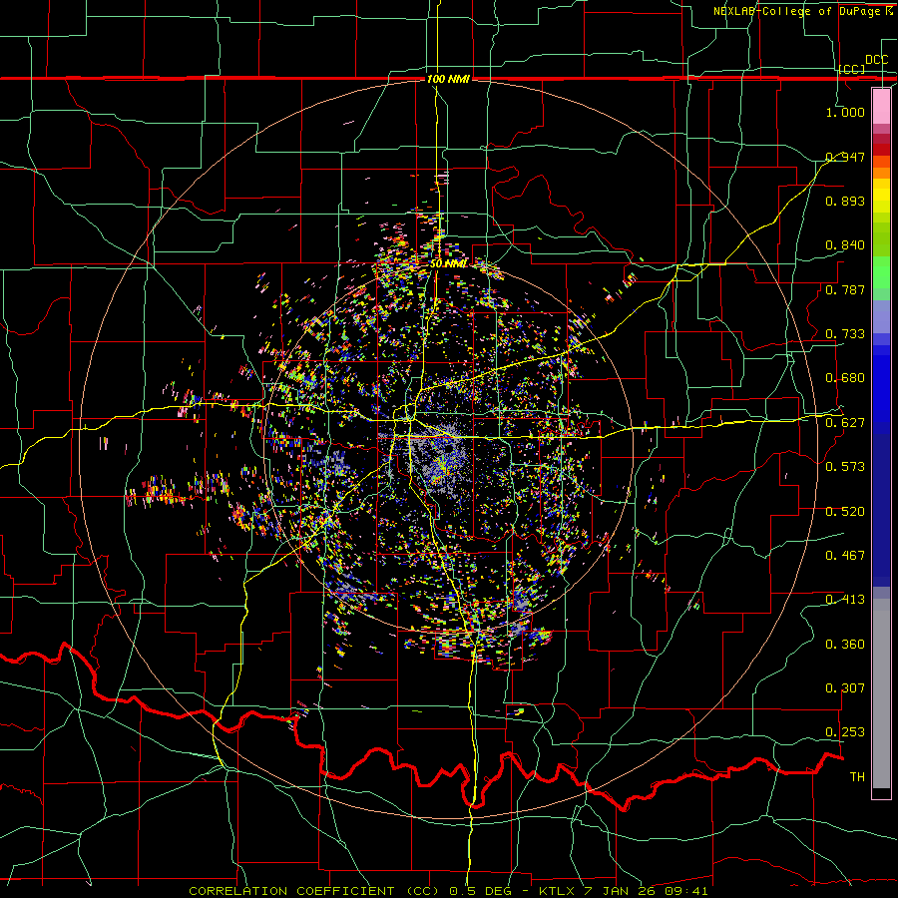Select the 0.627 scale value

coord(845,423)
